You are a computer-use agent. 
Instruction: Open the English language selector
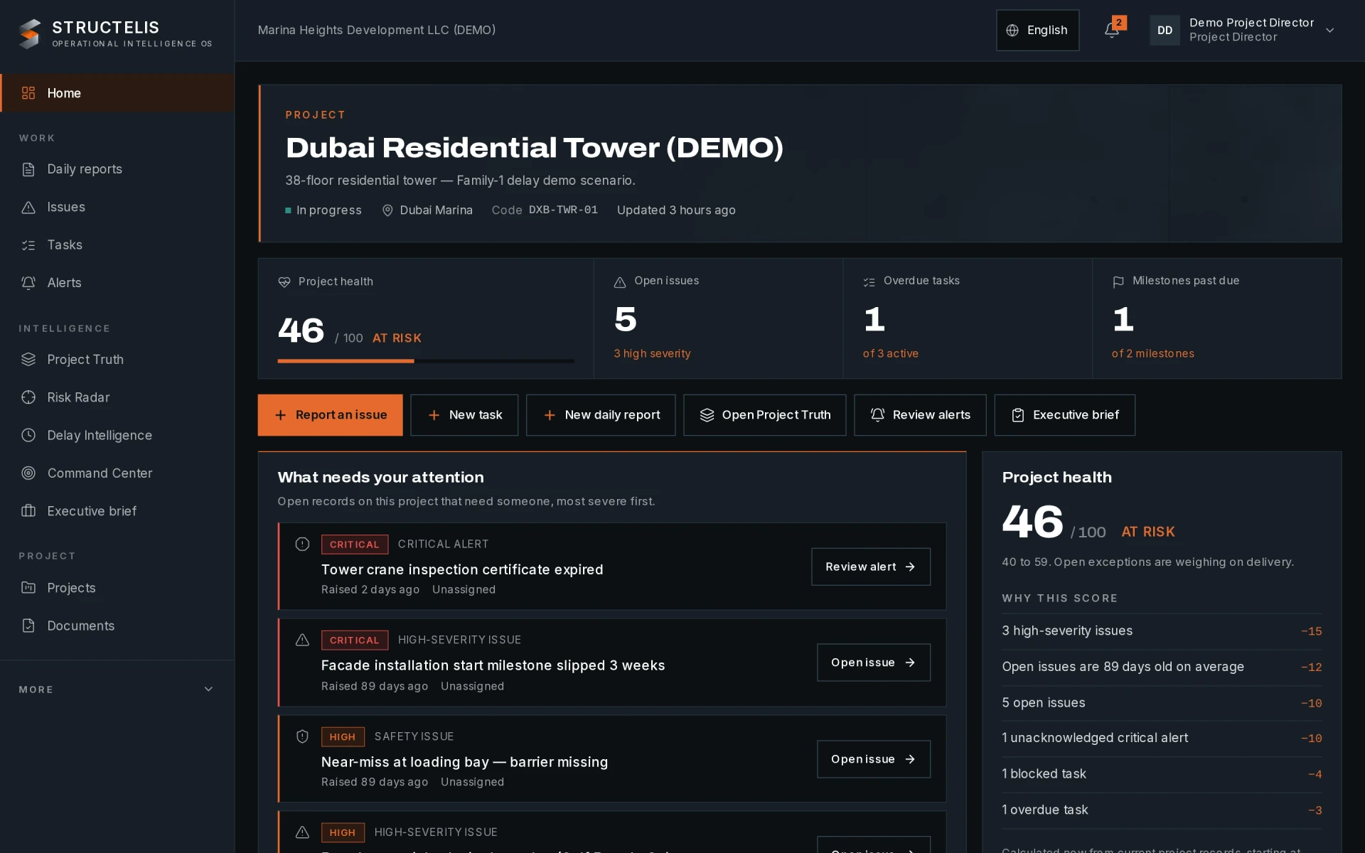coord(1037,30)
